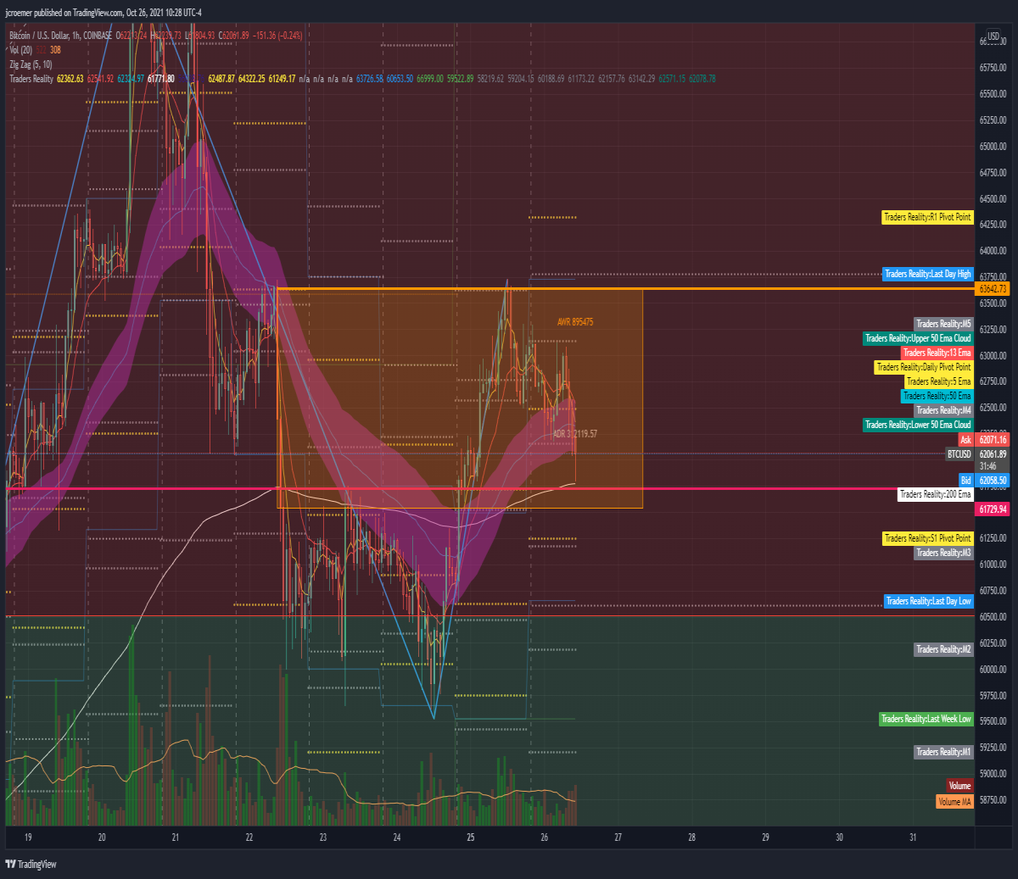Click the 64000.00 price axis value
The image size is (1018, 879).
tap(993, 251)
